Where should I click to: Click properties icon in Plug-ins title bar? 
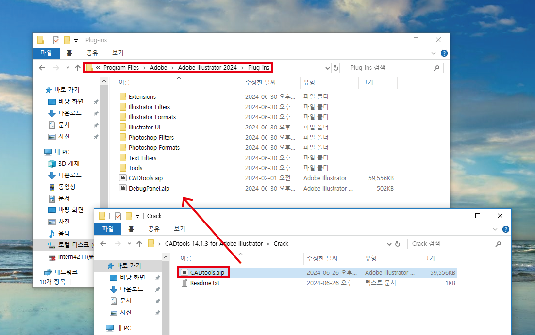56,40
